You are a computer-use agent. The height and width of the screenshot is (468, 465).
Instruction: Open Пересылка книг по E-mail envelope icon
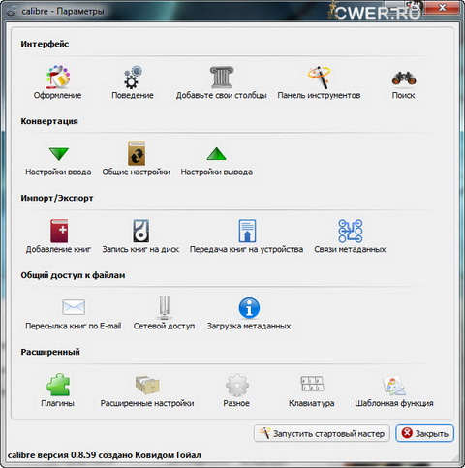point(74,307)
